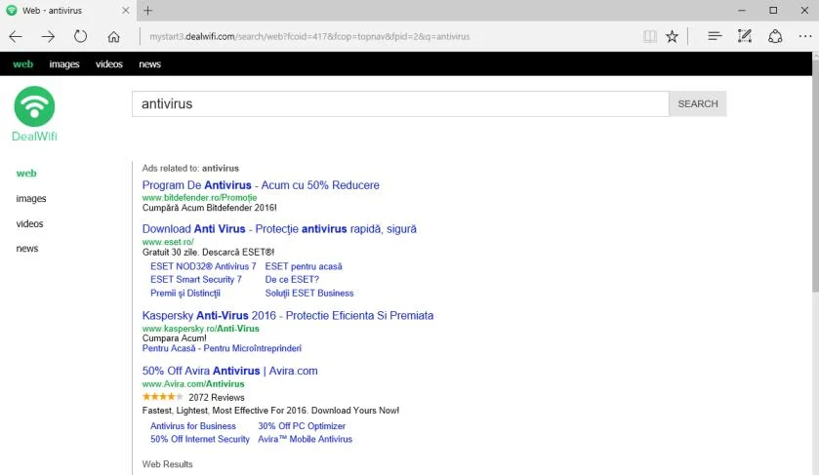Click '2072 Reviews' text
819x475 pixels.
pyautogui.click(x=217, y=397)
